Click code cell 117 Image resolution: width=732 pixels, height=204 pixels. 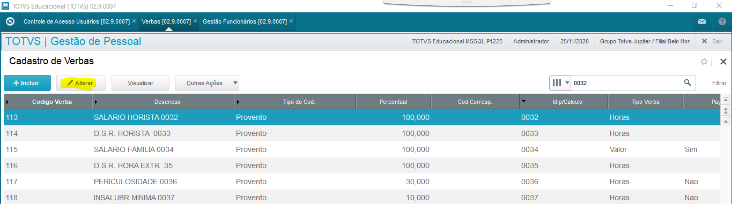click(48, 182)
